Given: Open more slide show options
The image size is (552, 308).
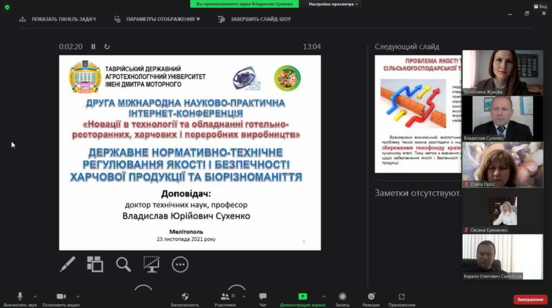Looking at the screenshot, I should (180, 264).
